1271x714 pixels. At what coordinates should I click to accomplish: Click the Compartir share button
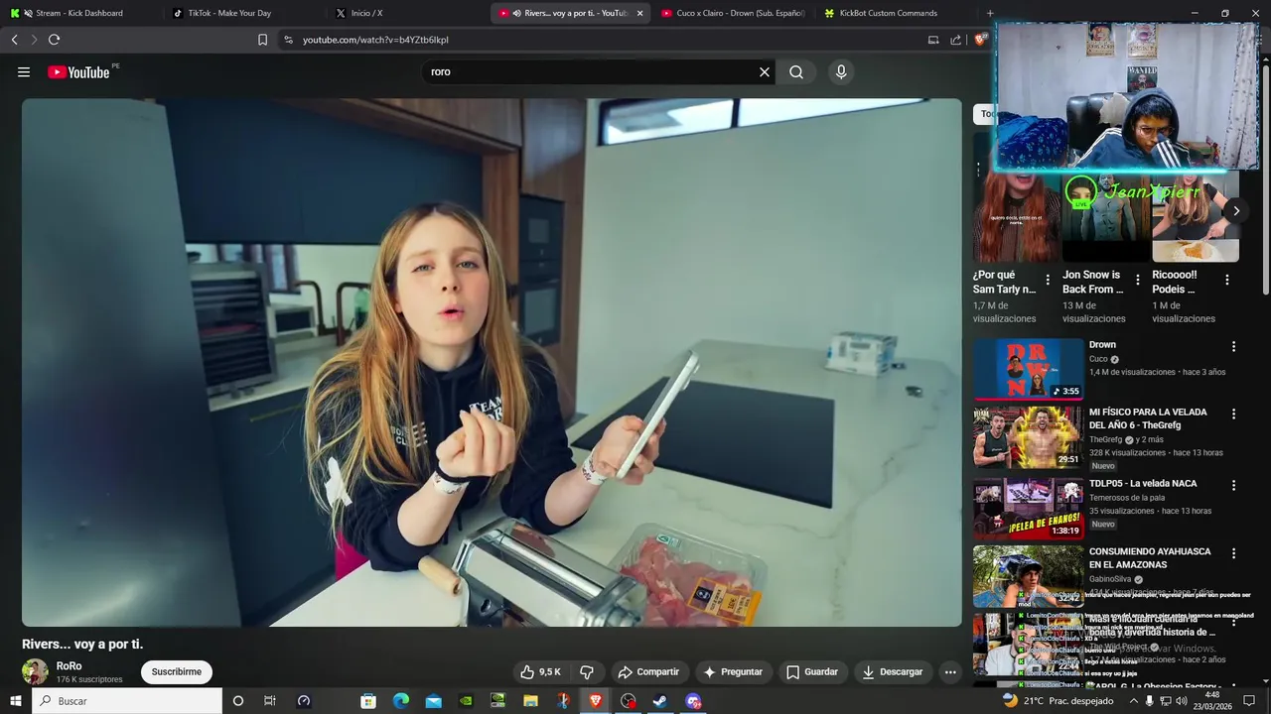pos(648,671)
